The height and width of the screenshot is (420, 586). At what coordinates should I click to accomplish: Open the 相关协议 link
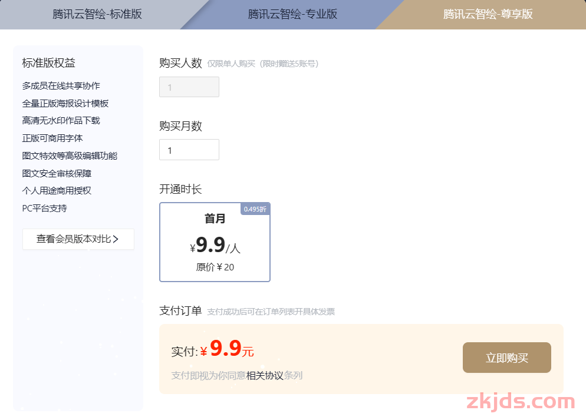coord(265,376)
